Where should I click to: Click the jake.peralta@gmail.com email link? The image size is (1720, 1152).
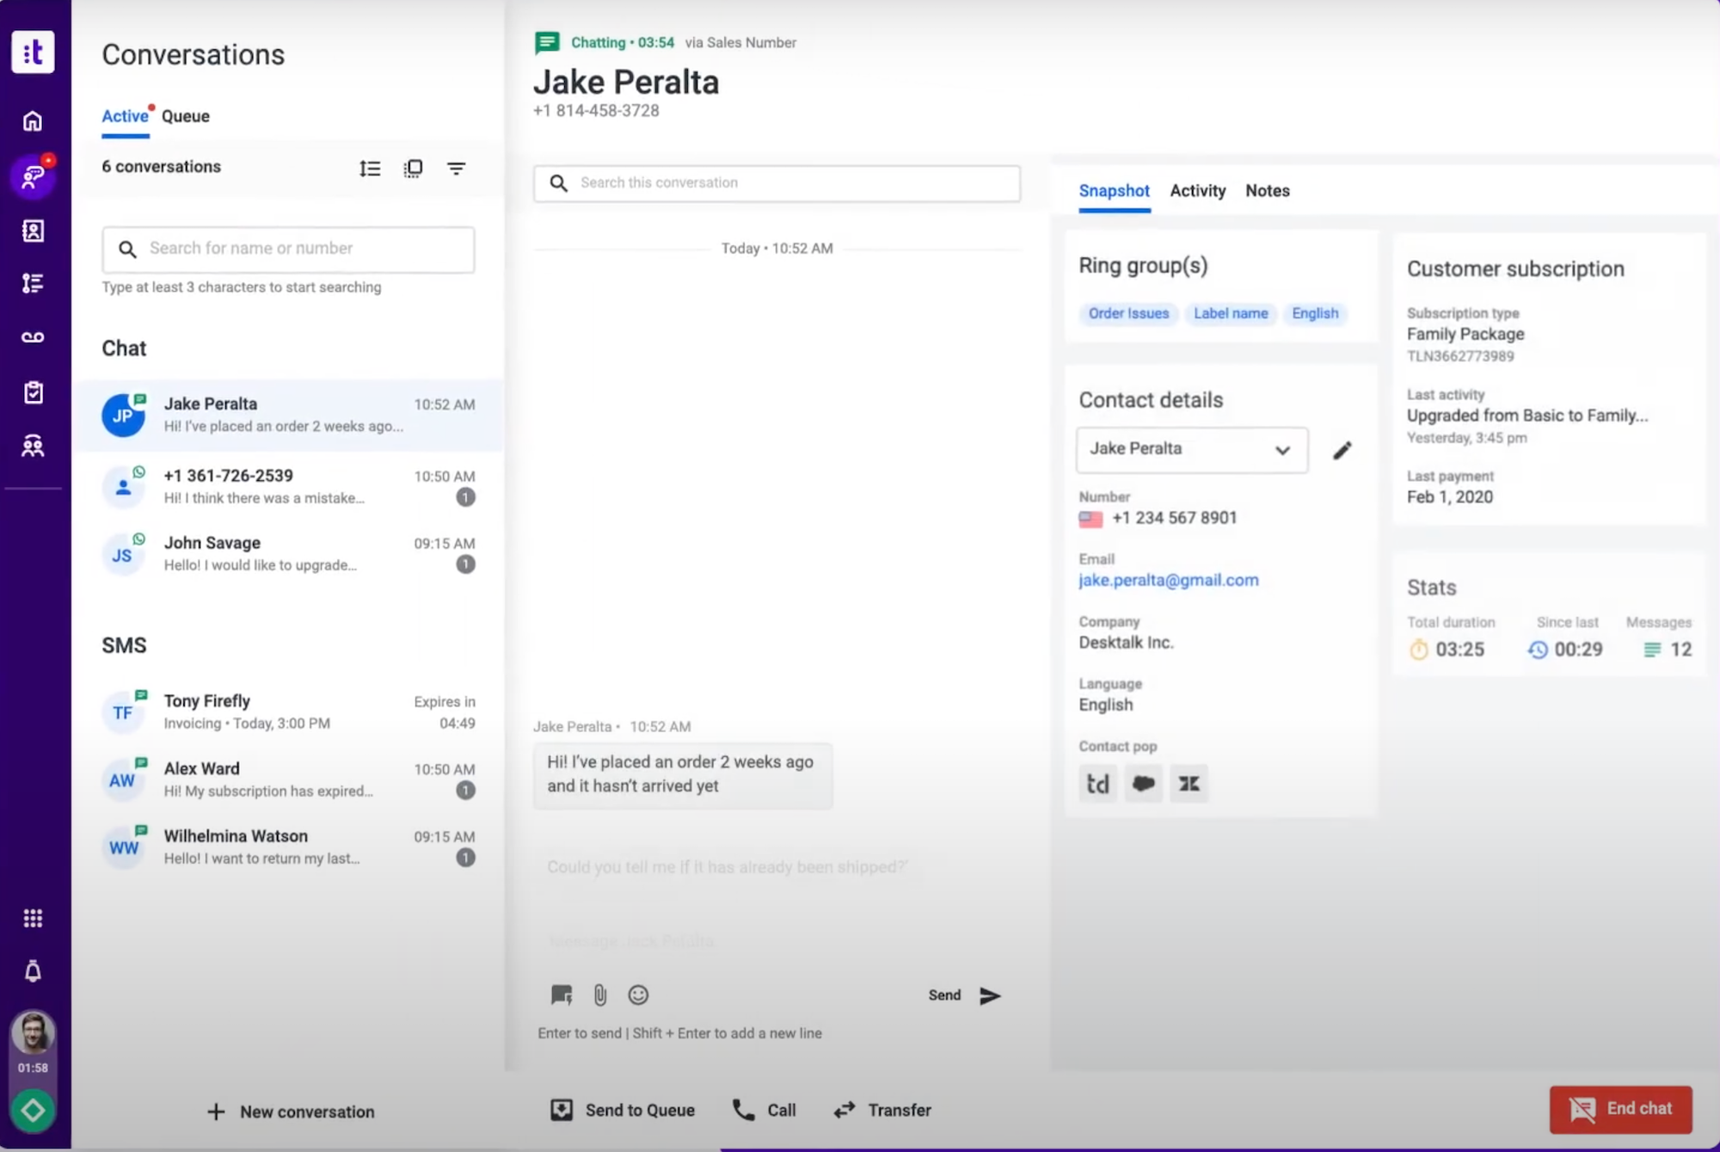tap(1168, 578)
